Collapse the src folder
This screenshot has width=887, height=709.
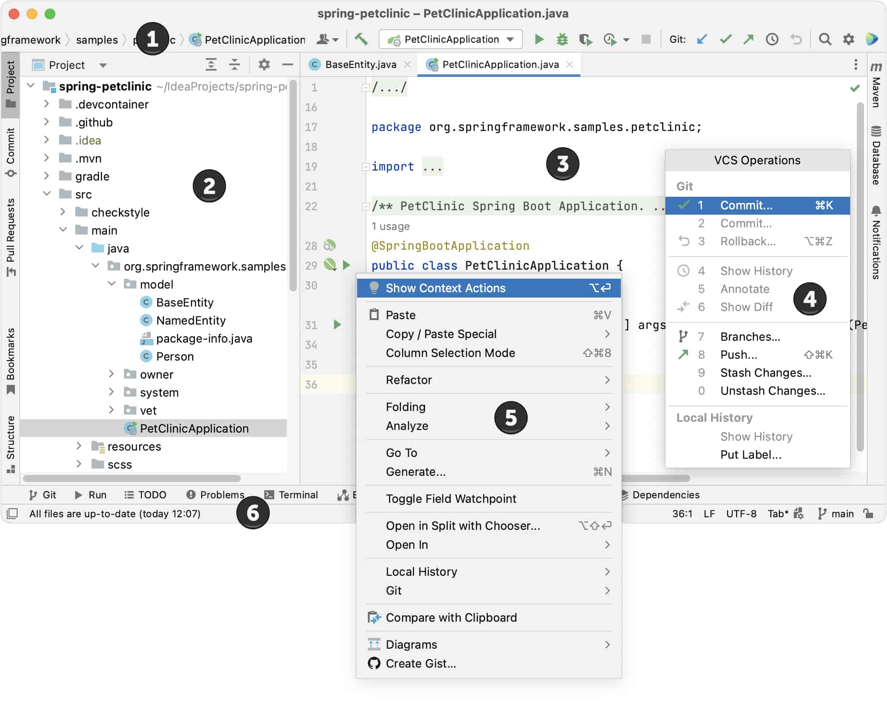[46, 194]
